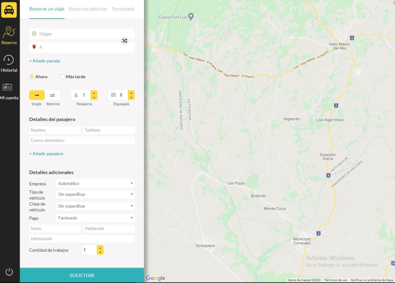Open the Empresa dropdown

pyautogui.click(x=95, y=183)
